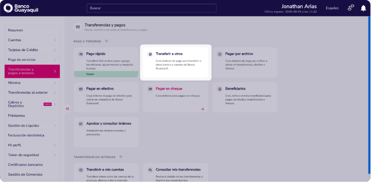Click the Beneficiarios card icon
The height and width of the screenshot is (182, 371).
coord(220,89)
